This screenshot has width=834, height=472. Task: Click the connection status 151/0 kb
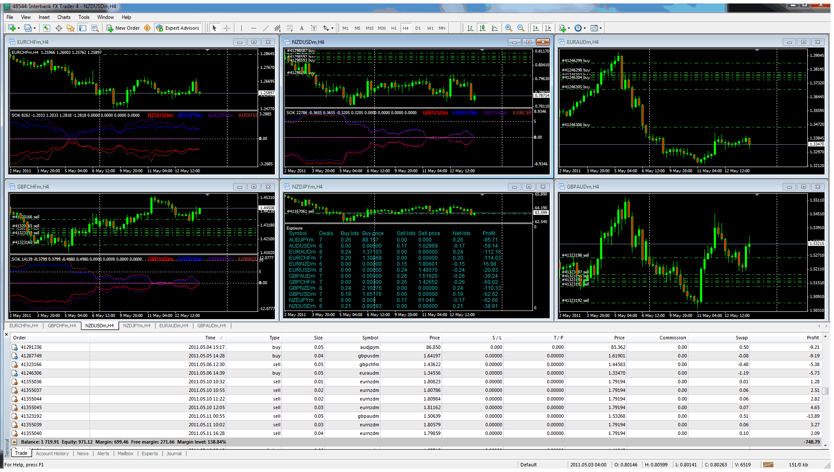click(798, 465)
